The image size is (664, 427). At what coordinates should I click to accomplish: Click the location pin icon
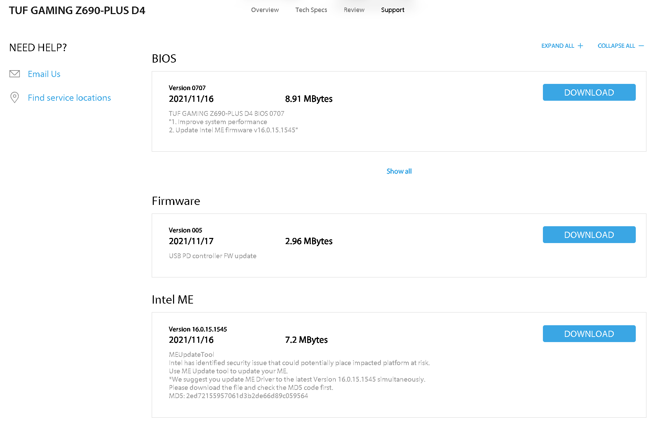click(14, 98)
